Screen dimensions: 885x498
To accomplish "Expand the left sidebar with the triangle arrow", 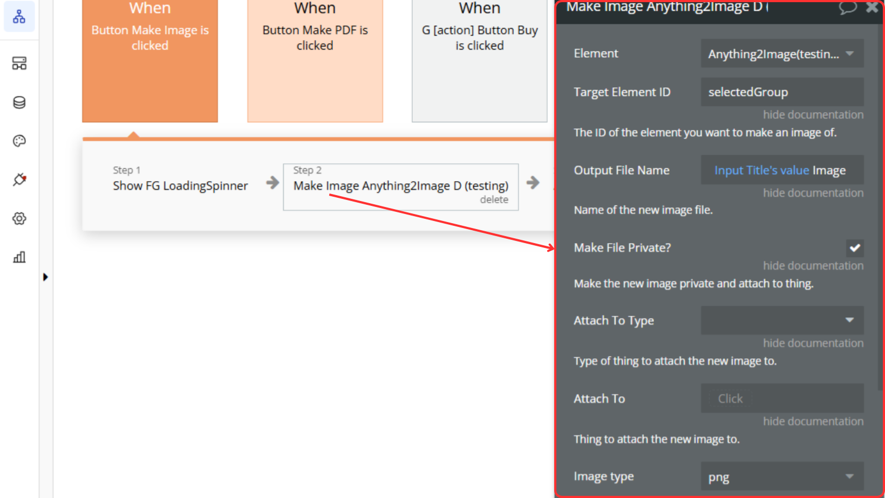I will pyautogui.click(x=45, y=277).
